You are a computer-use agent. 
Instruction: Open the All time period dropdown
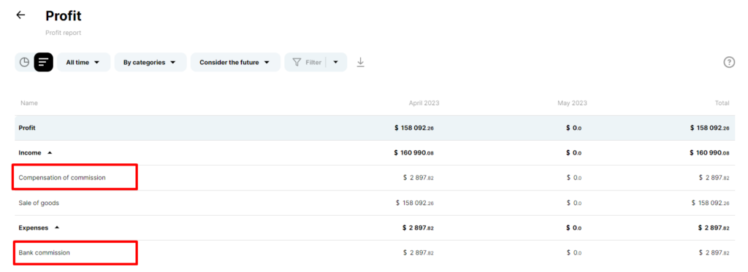(83, 63)
